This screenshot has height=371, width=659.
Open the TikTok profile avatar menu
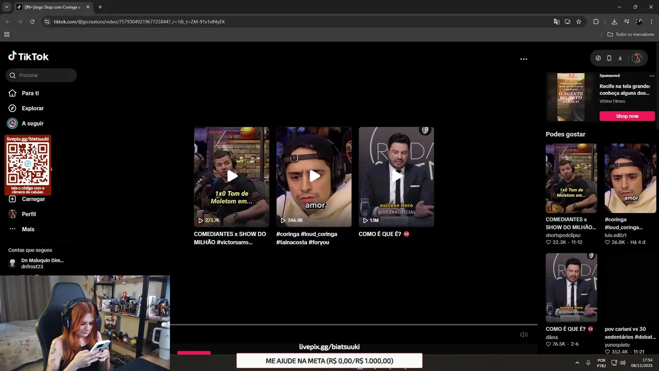tap(637, 58)
